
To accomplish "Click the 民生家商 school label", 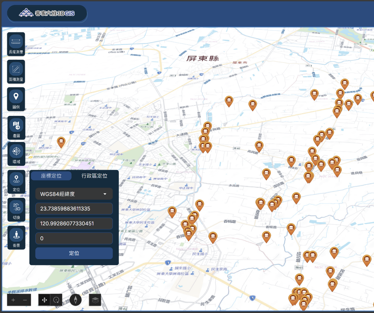I will [x=219, y=269].
